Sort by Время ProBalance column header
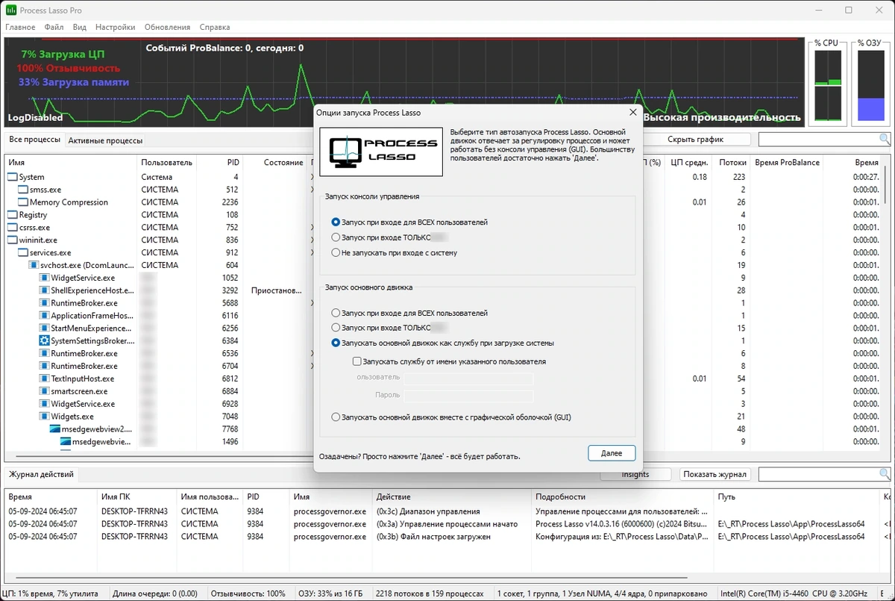 787,162
